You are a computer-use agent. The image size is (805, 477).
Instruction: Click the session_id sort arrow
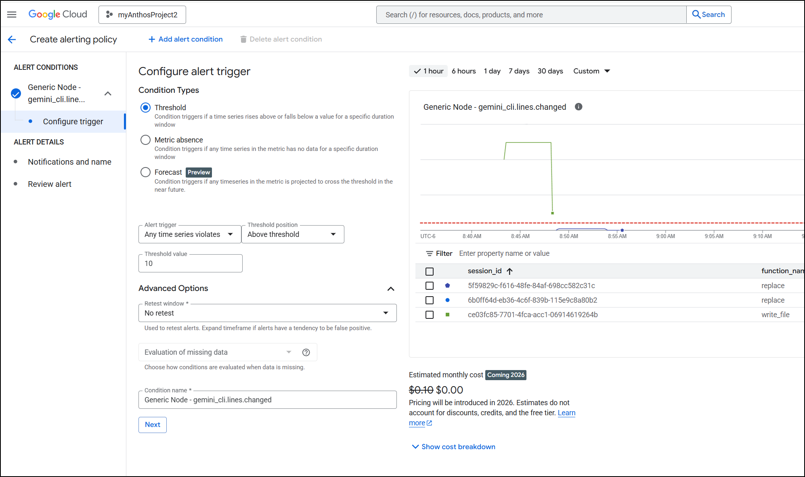click(510, 271)
